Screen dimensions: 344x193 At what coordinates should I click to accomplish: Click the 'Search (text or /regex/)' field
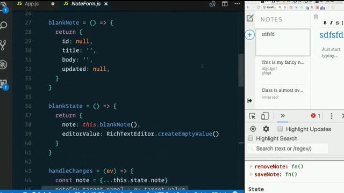tap(288, 149)
